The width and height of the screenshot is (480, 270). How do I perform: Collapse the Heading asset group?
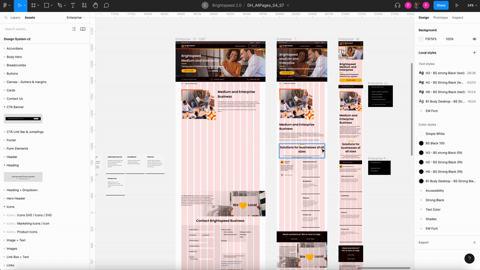pos(4,165)
